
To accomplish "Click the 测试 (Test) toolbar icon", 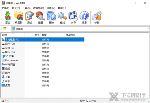I will (29, 16).
